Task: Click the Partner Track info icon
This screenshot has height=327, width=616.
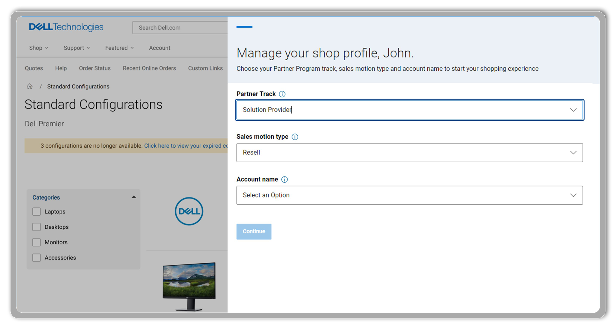Action: pos(282,94)
